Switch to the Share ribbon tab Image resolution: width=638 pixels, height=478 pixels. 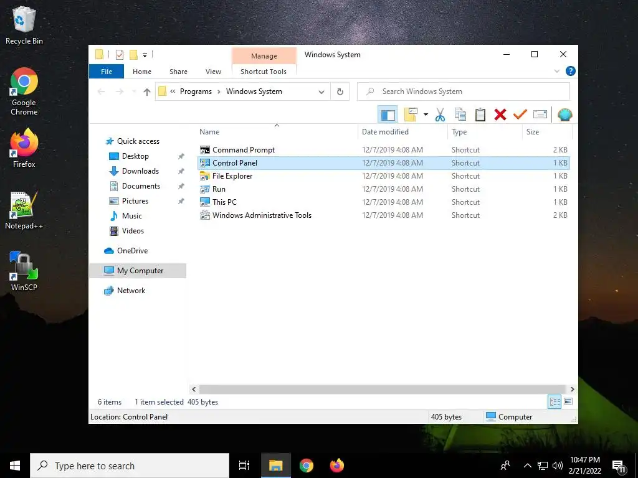pyautogui.click(x=178, y=72)
